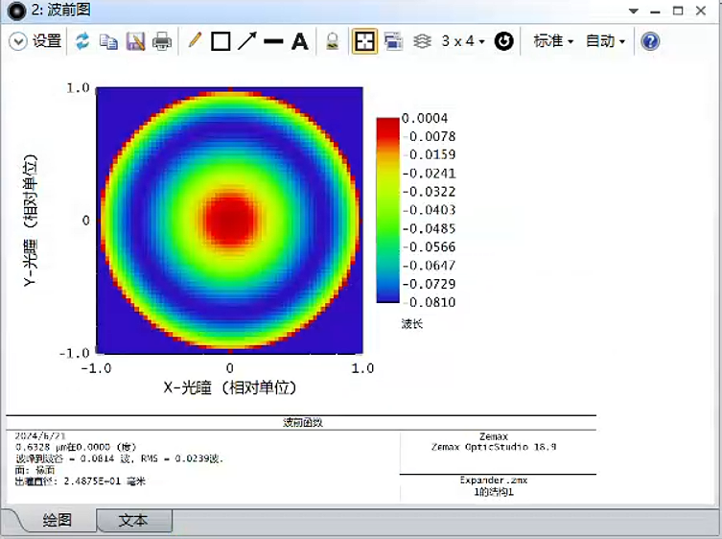The width and height of the screenshot is (722, 539).
Task: Switch to the 绘图 tab
Action: (x=58, y=521)
